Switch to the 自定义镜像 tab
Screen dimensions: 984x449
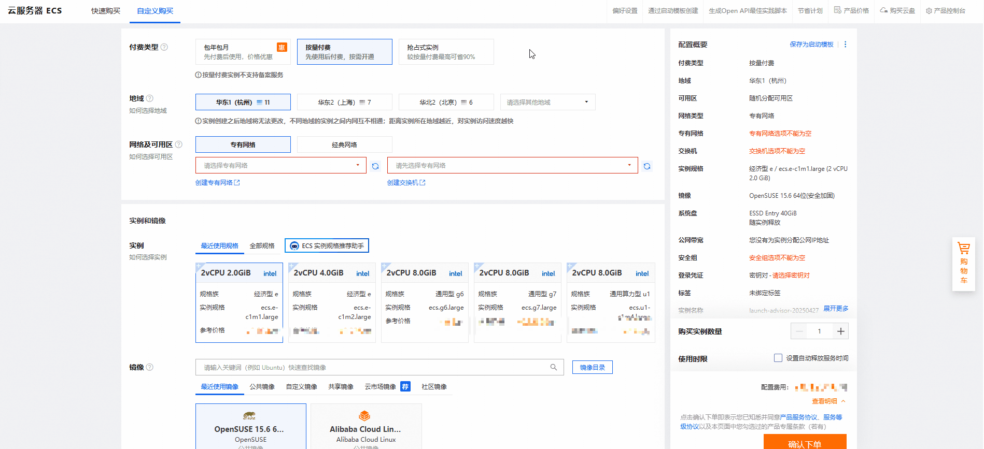(302, 386)
